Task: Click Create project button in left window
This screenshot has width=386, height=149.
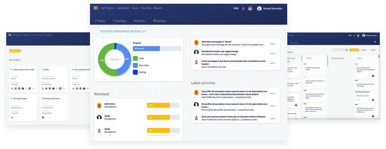Action: coord(15,51)
